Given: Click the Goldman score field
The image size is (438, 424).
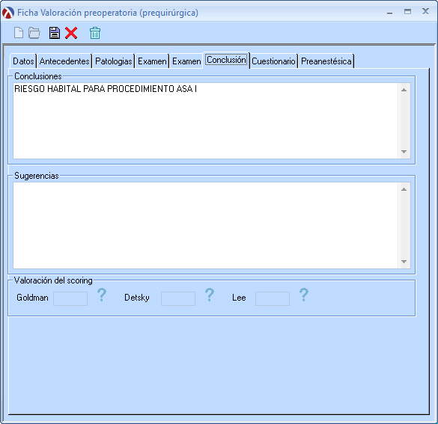Looking at the screenshot, I should [x=70, y=298].
